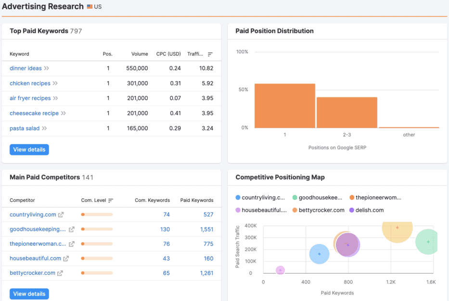Click common keywords count 76 for thepioneerwoman
The image size is (449, 301).
[x=167, y=244]
